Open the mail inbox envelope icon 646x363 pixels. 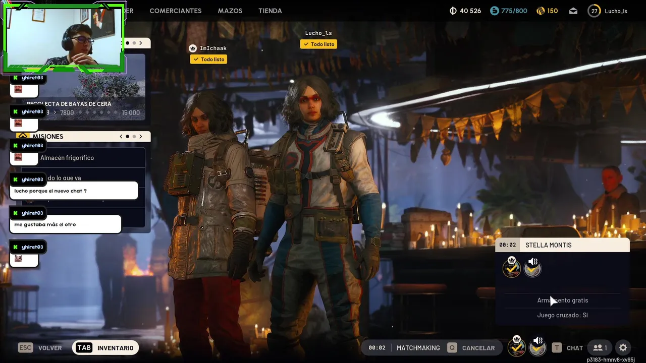[573, 11]
